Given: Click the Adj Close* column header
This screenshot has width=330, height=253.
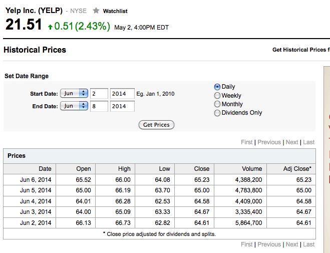Looking at the screenshot, I should [291, 169].
